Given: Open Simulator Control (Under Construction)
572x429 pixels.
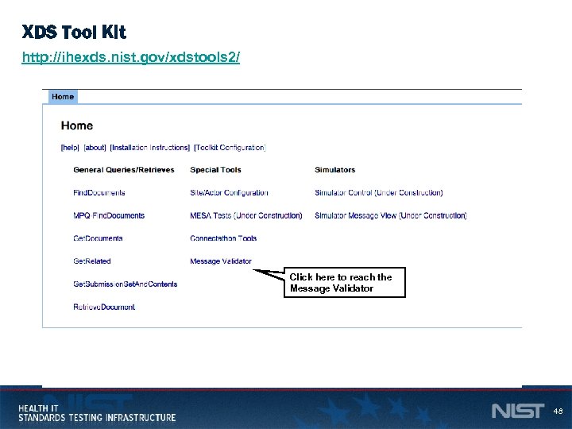Looking at the screenshot, I should point(379,192).
